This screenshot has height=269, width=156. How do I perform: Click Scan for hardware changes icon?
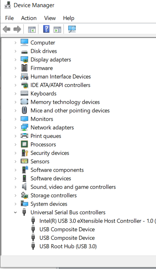click(72, 29)
